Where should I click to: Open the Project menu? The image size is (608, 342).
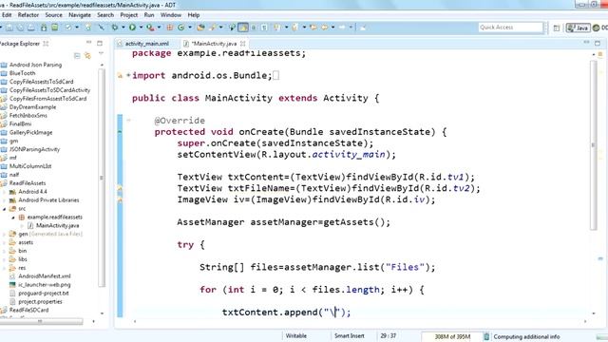point(129,15)
